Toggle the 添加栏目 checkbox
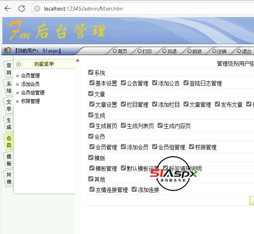254x234 pixels. tap(155, 104)
